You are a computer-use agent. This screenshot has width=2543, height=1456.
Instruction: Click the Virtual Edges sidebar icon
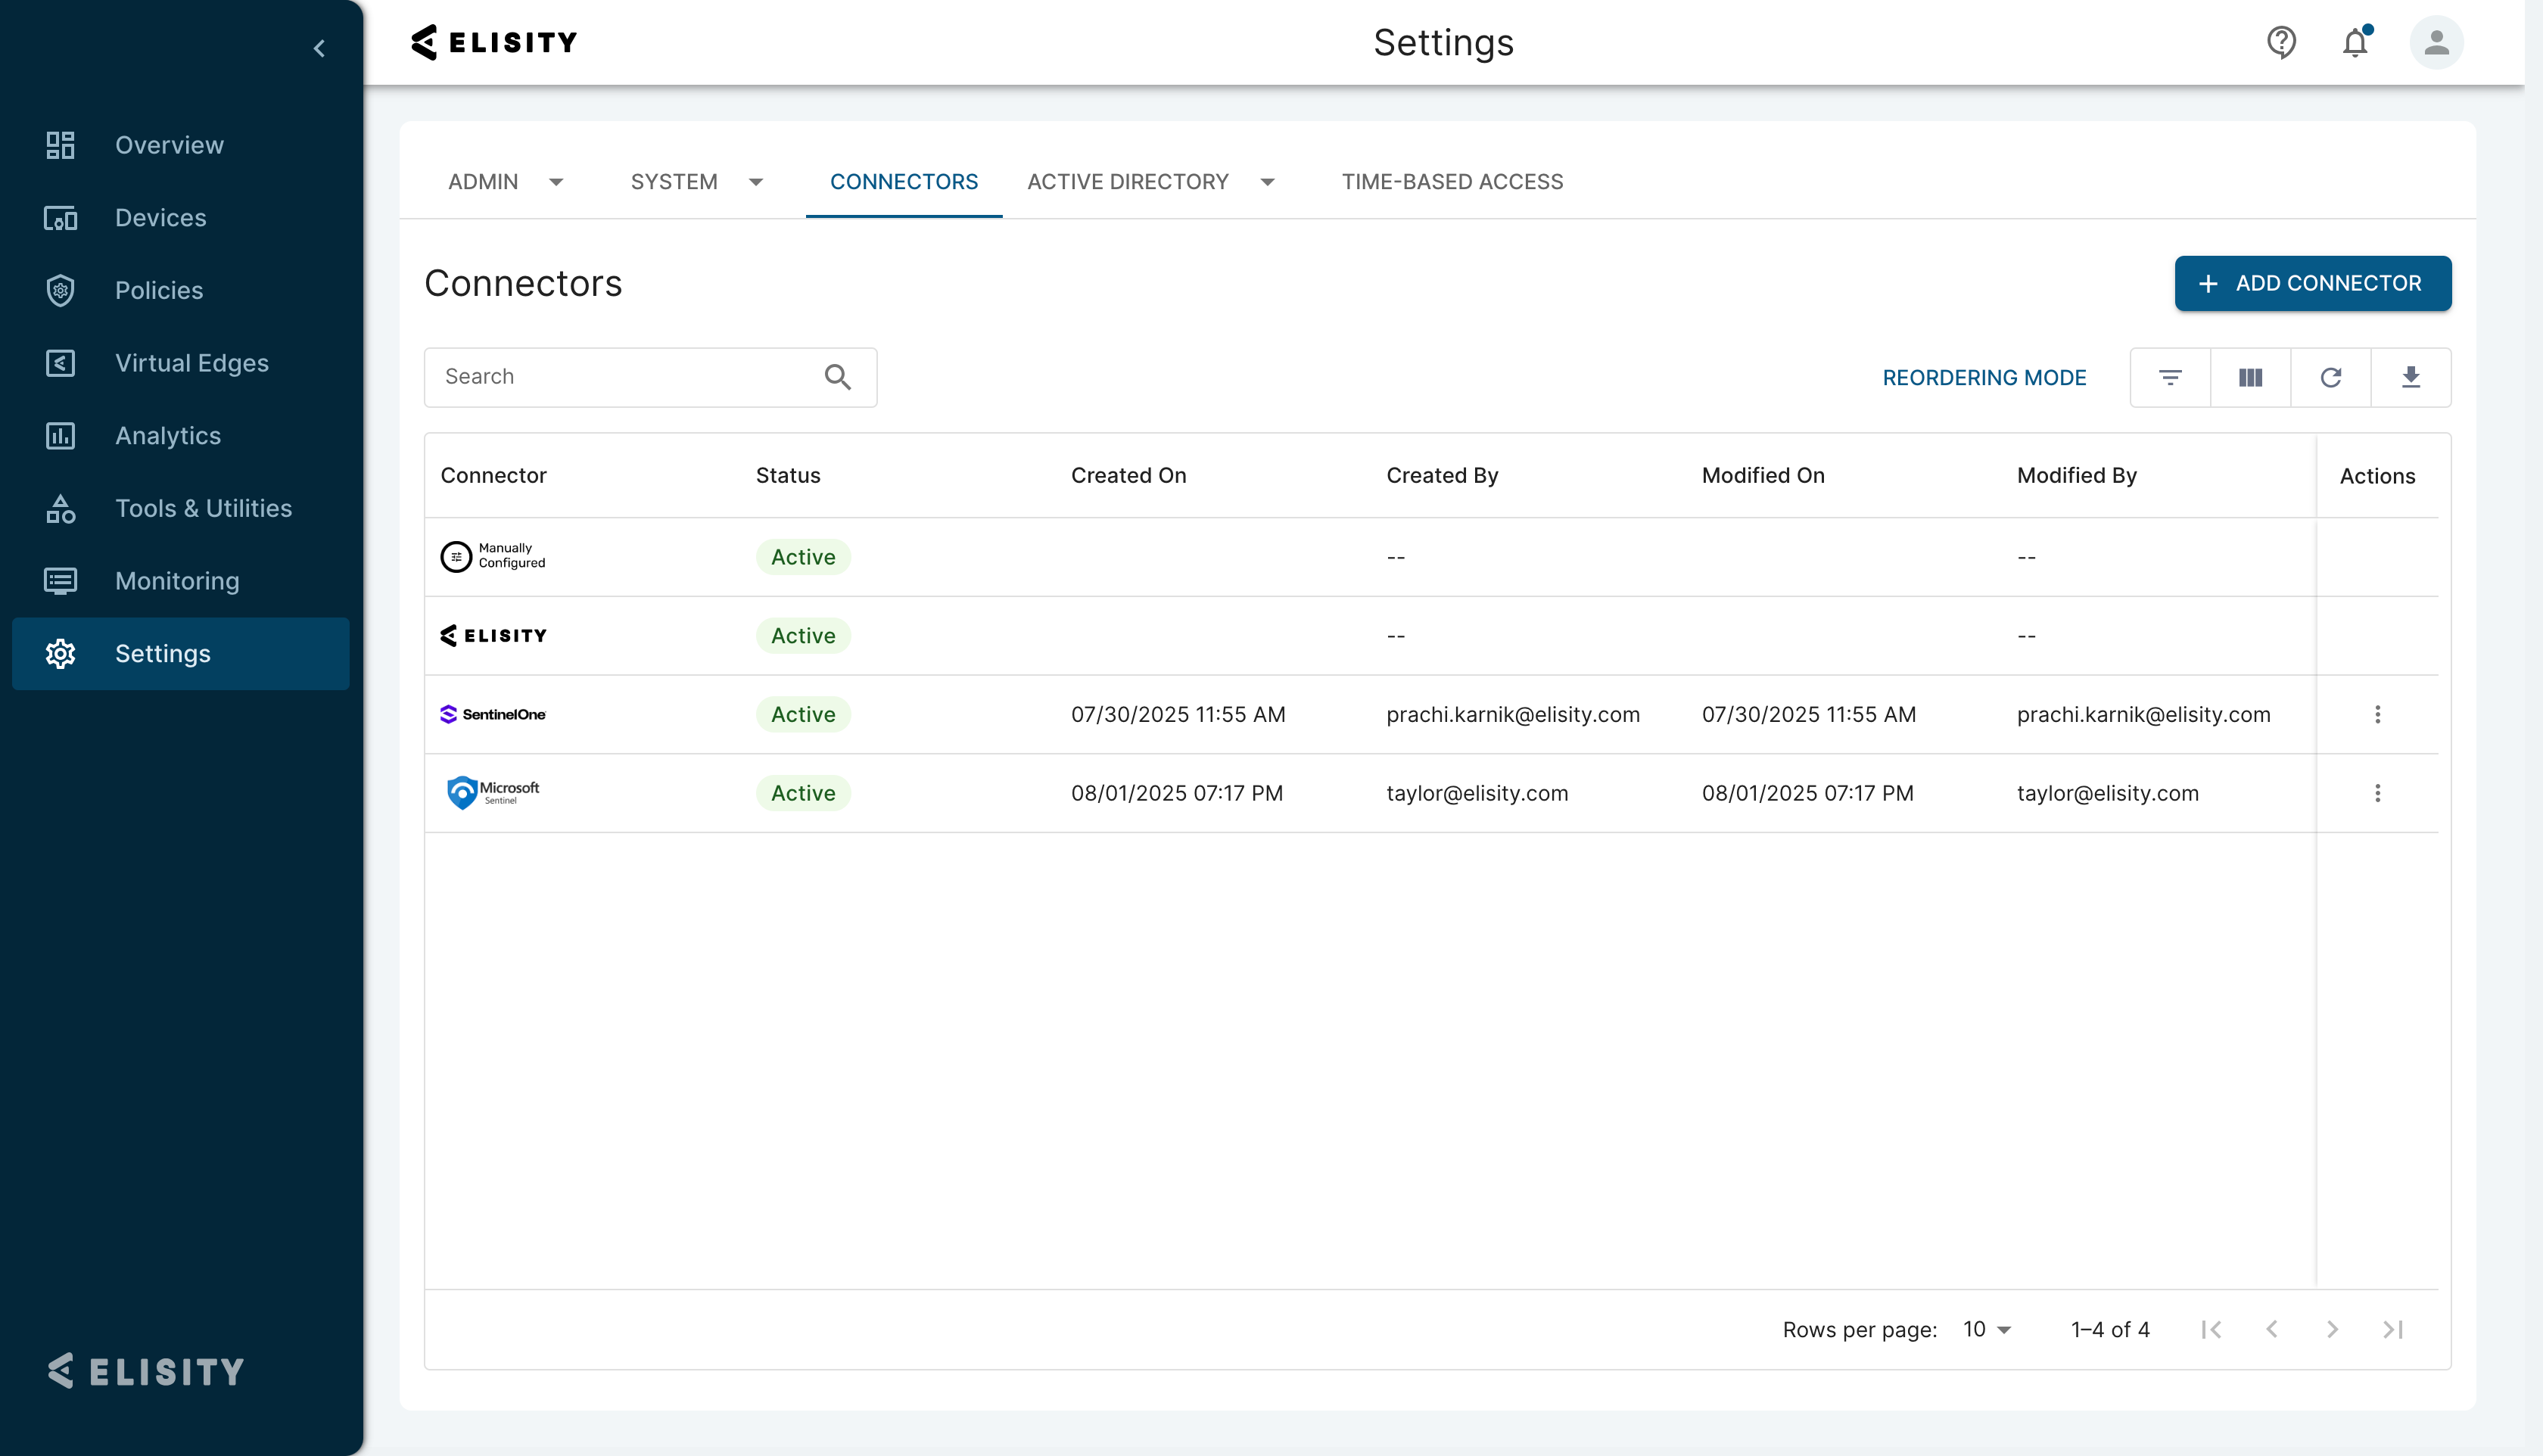pos(60,363)
